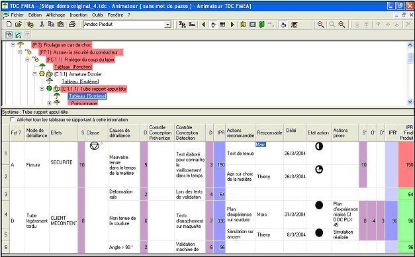This screenshot has width=415, height=257.
Task: Click the zoom out magnifier icon
Action: click(x=321, y=25)
